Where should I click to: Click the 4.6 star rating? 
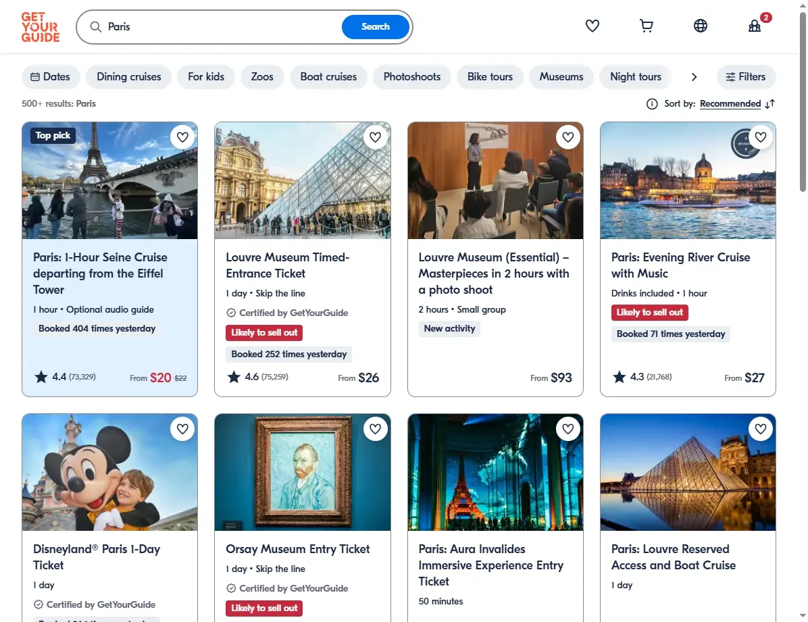[257, 377]
